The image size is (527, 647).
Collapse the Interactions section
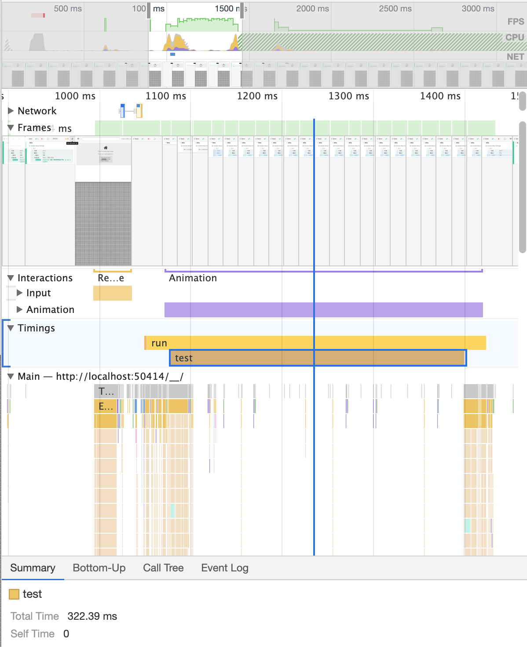pos(11,278)
